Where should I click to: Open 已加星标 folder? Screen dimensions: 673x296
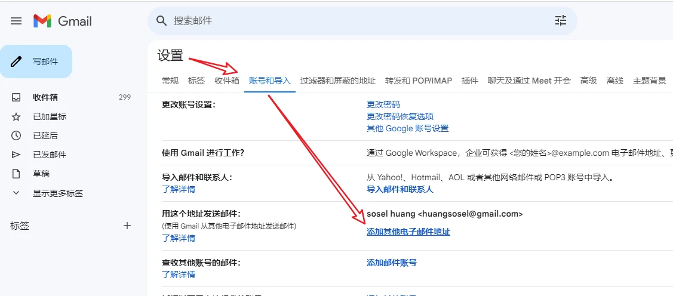(50, 117)
